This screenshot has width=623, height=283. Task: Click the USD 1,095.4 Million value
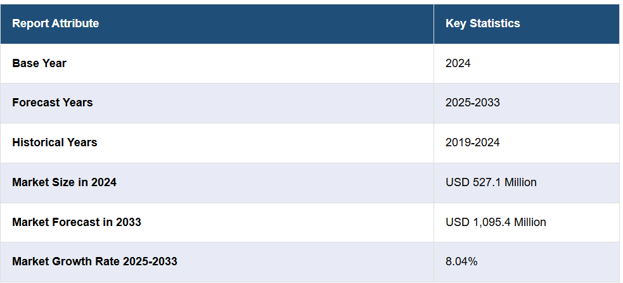tap(496, 222)
